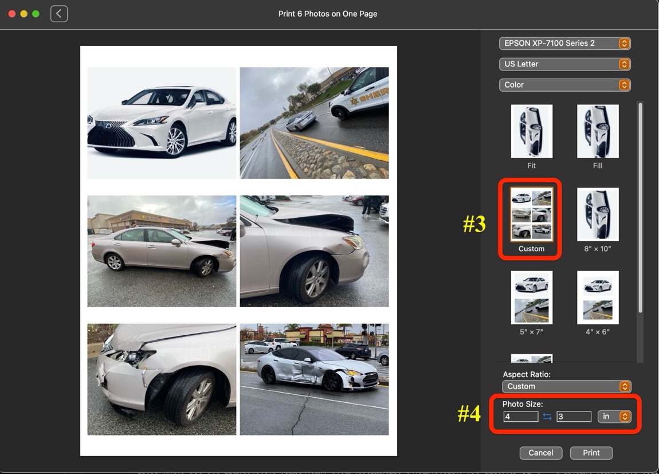Open the Aspect Ratio Custom dropdown
659x474 pixels.
(567, 386)
